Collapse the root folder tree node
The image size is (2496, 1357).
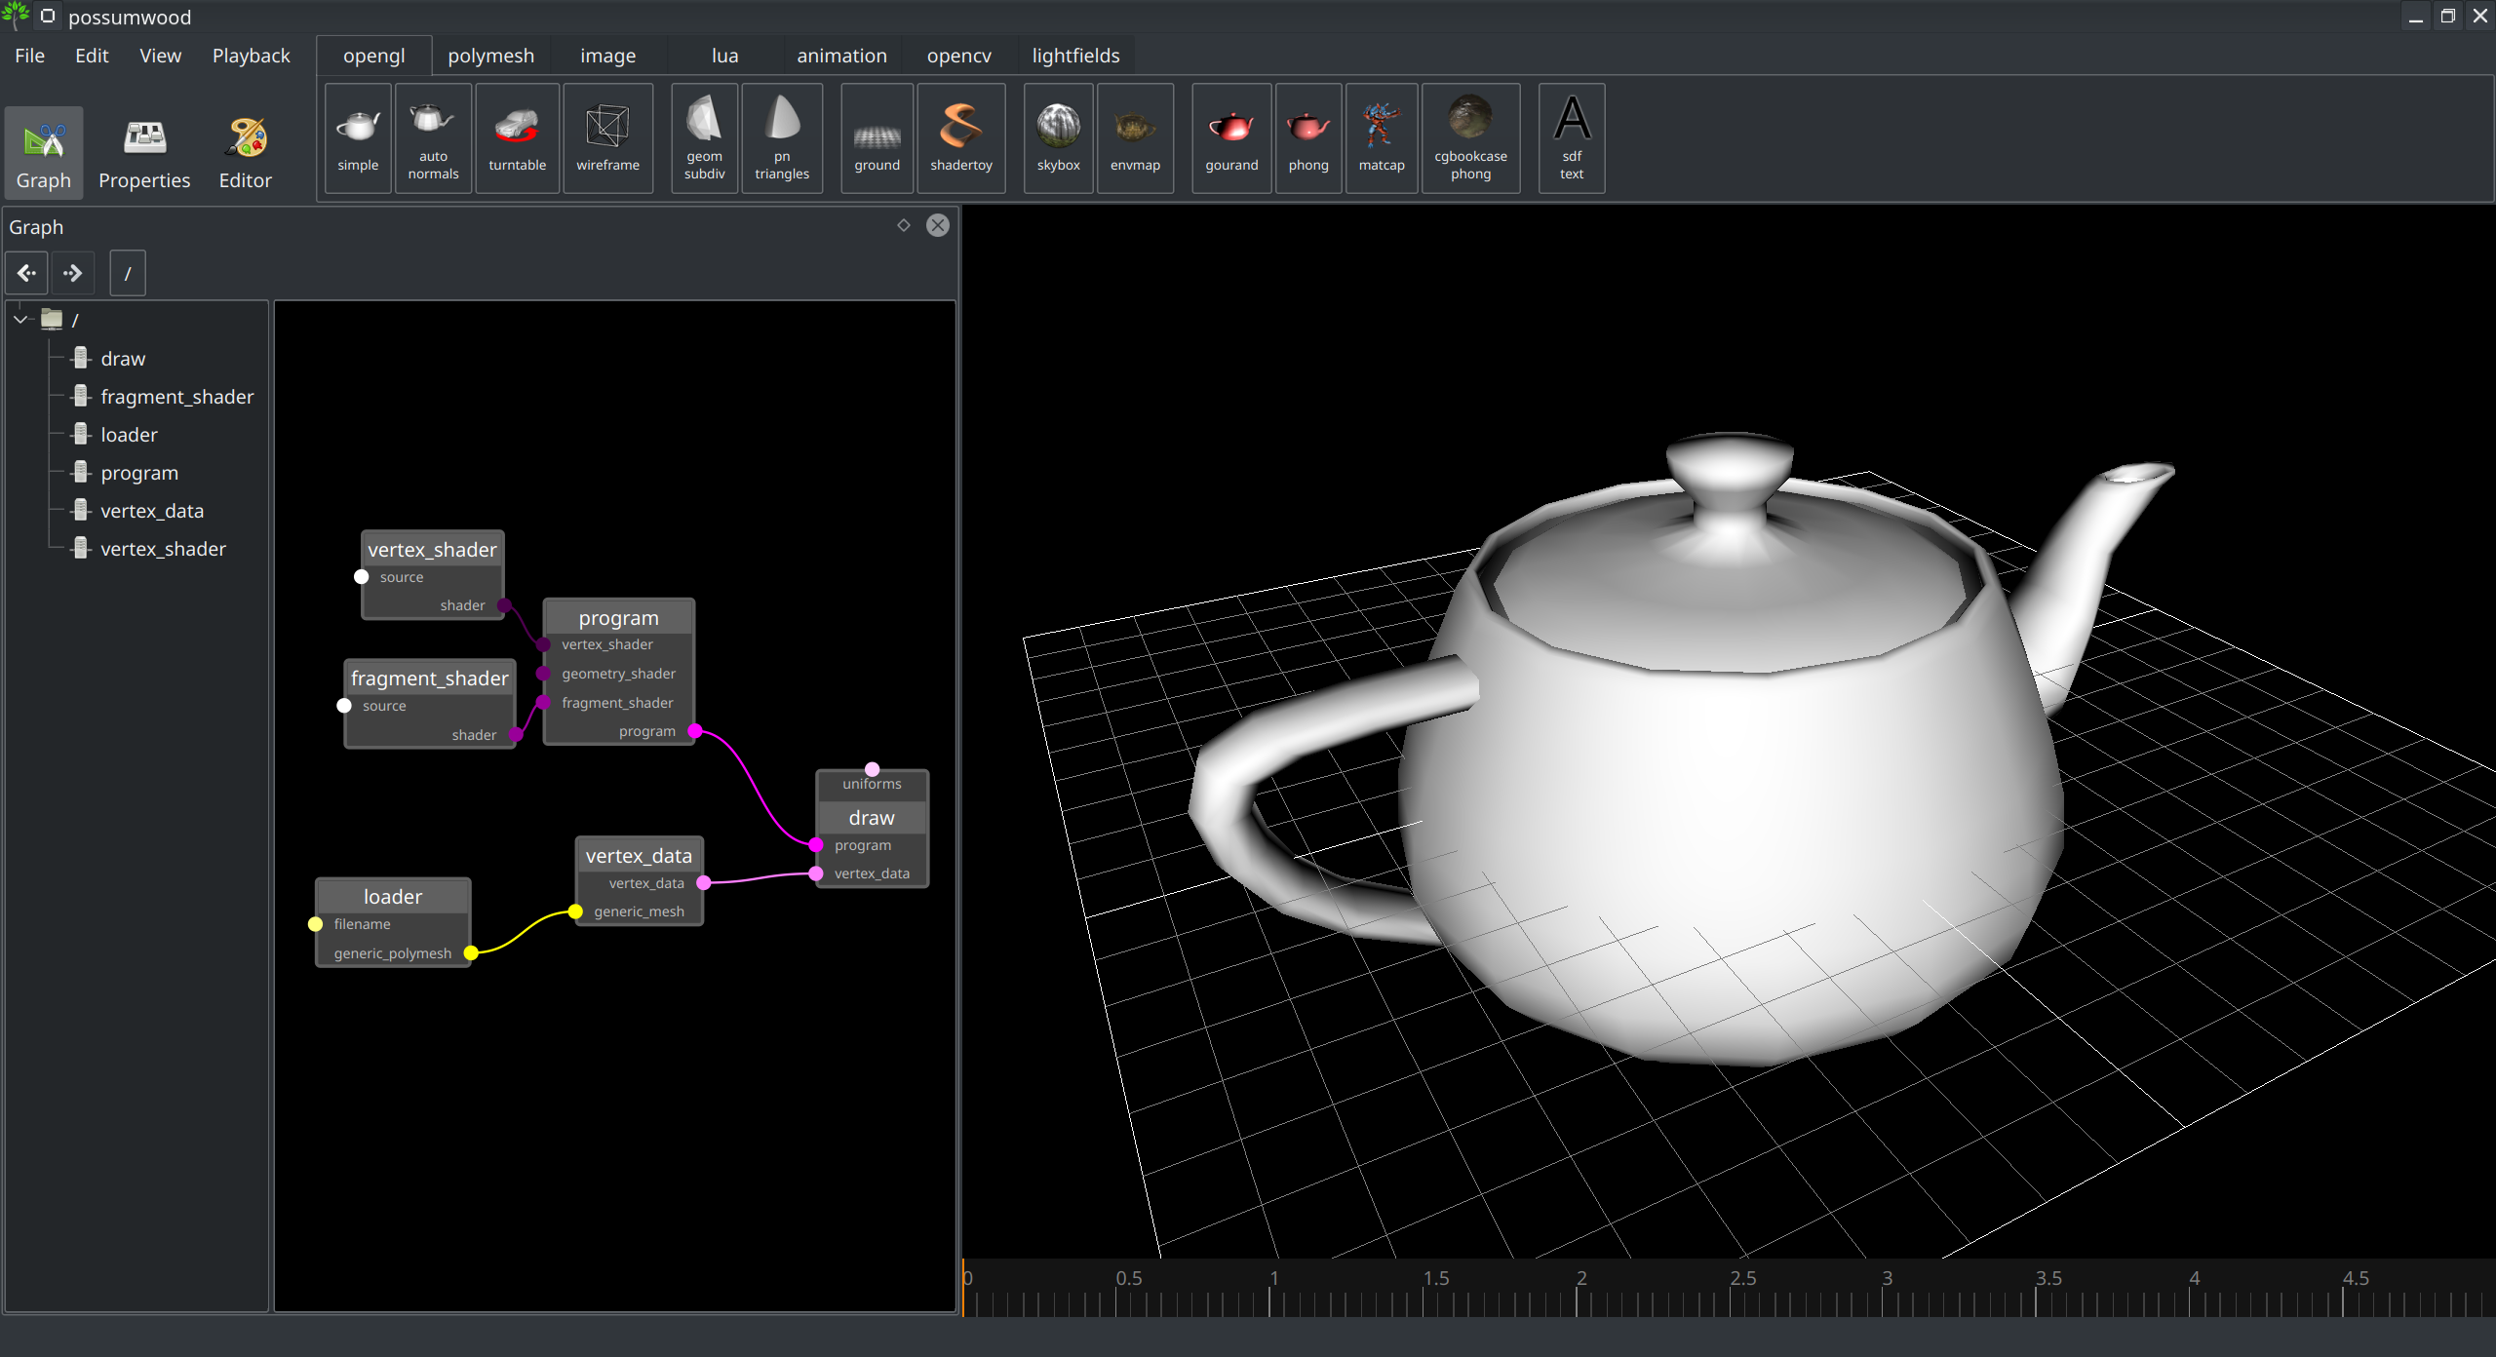(20, 320)
